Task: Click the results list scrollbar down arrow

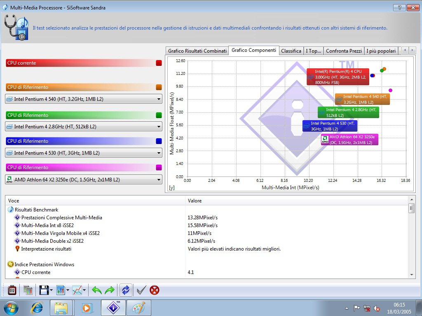Action: (x=411, y=274)
